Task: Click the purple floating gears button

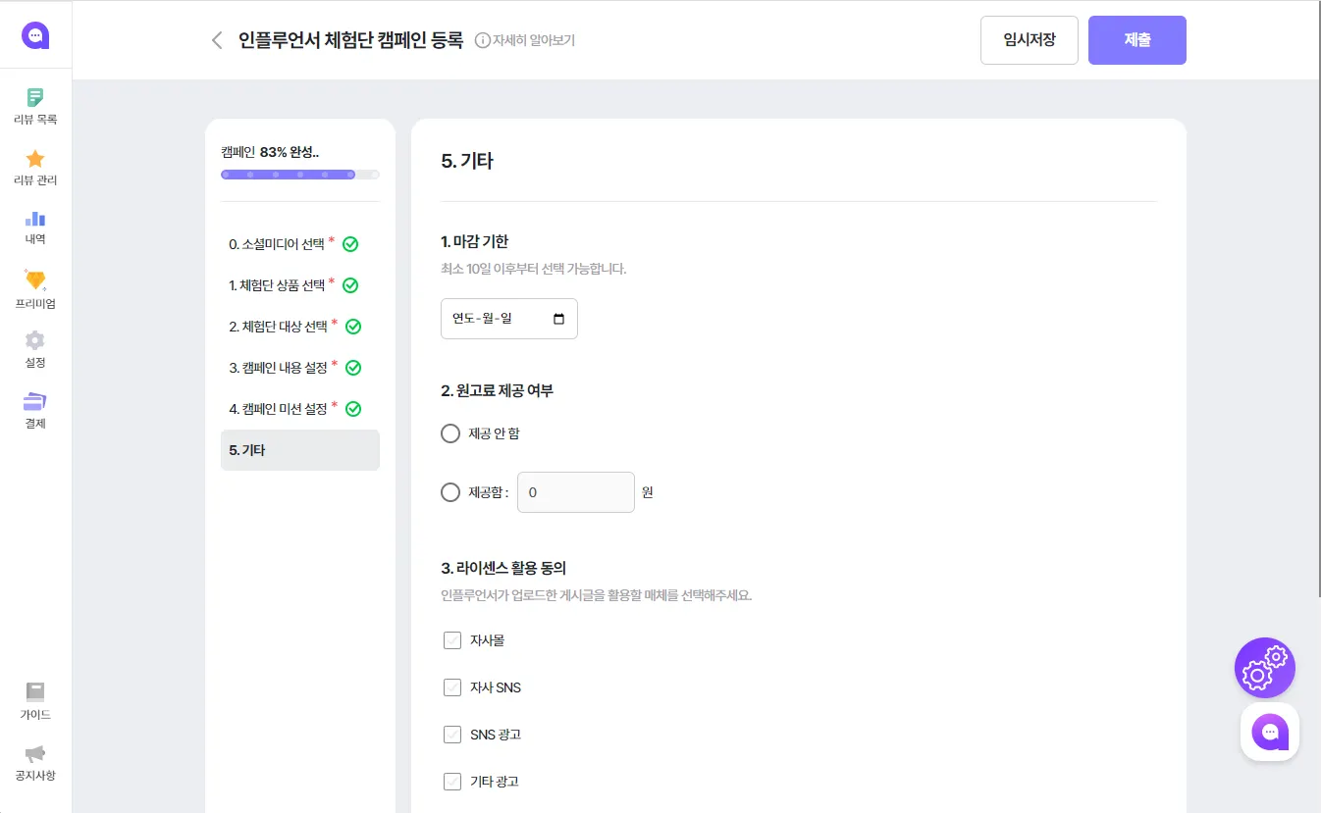Action: click(x=1265, y=668)
